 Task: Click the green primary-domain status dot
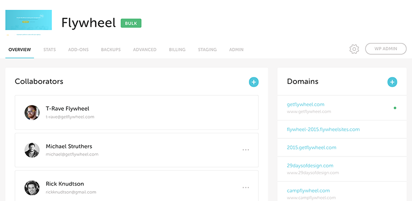coord(395,108)
